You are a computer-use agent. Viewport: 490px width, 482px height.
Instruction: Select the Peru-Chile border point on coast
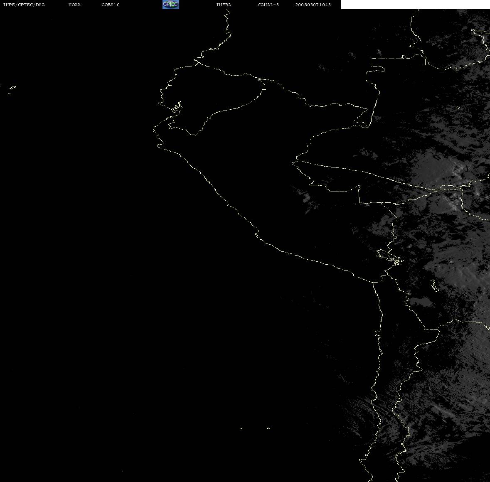(374, 282)
